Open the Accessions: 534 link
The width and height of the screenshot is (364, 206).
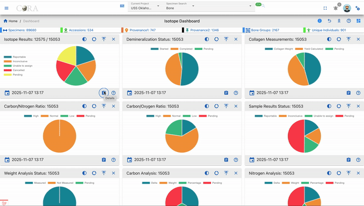(x=81, y=30)
